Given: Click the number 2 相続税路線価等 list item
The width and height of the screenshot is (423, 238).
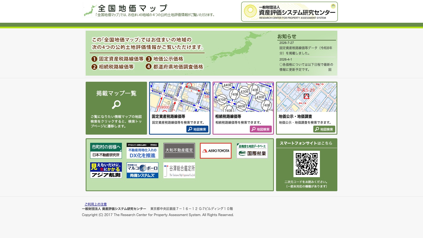Looking at the screenshot, I should pyautogui.click(x=113, y=67).
